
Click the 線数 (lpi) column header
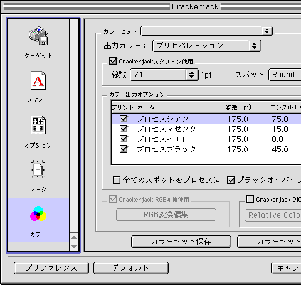239,107
